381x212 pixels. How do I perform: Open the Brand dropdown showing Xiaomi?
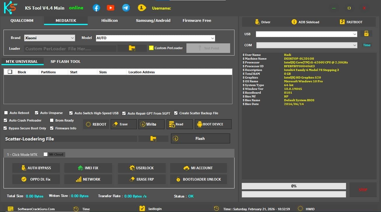click(x=50, y=38)
